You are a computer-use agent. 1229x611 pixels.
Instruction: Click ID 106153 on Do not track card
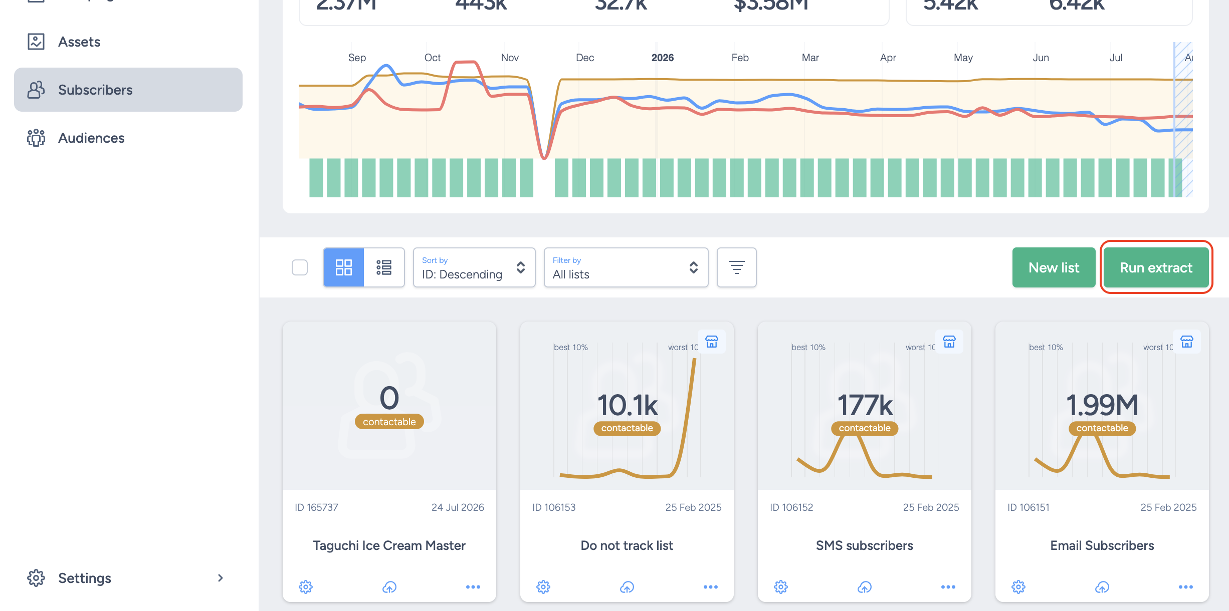554,507
